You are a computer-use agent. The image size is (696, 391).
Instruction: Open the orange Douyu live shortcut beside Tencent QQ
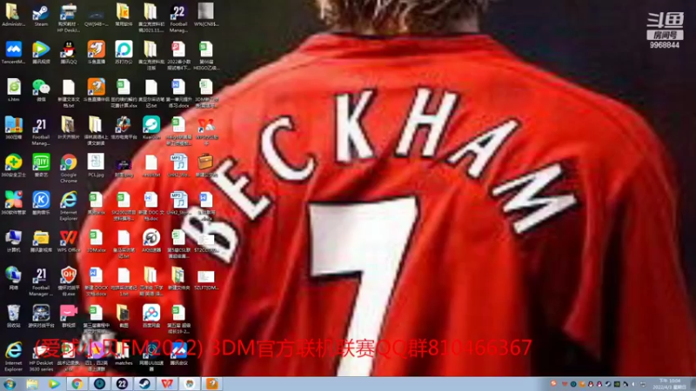[x=96, y=52]
